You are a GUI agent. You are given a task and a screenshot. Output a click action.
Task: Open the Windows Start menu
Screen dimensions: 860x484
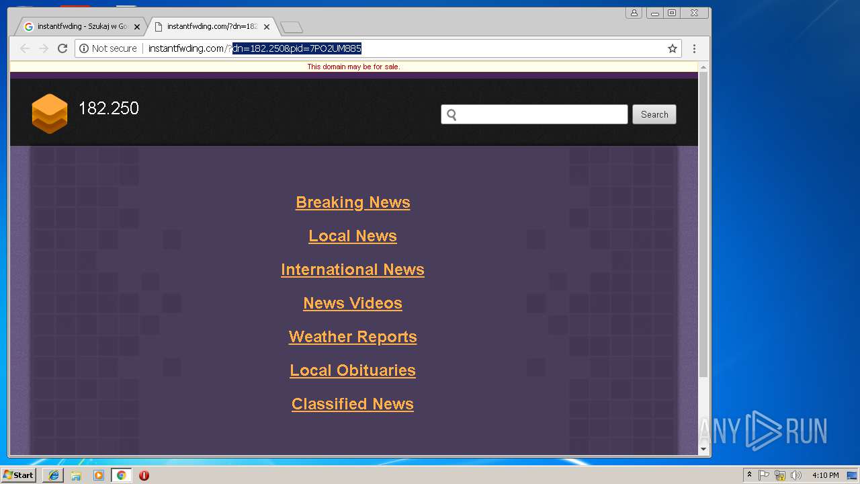[18, 475]
